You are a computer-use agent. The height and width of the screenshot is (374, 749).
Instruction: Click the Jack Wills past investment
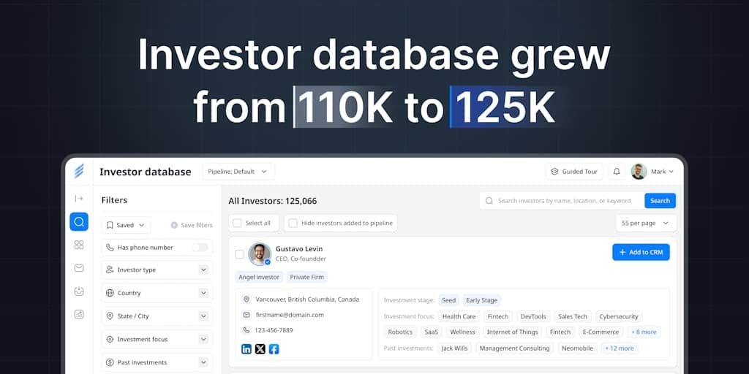(x=455, y=348)
